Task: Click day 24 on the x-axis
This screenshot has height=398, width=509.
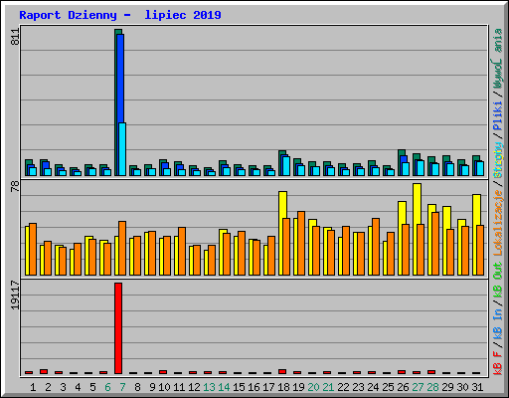Action: 373,387
